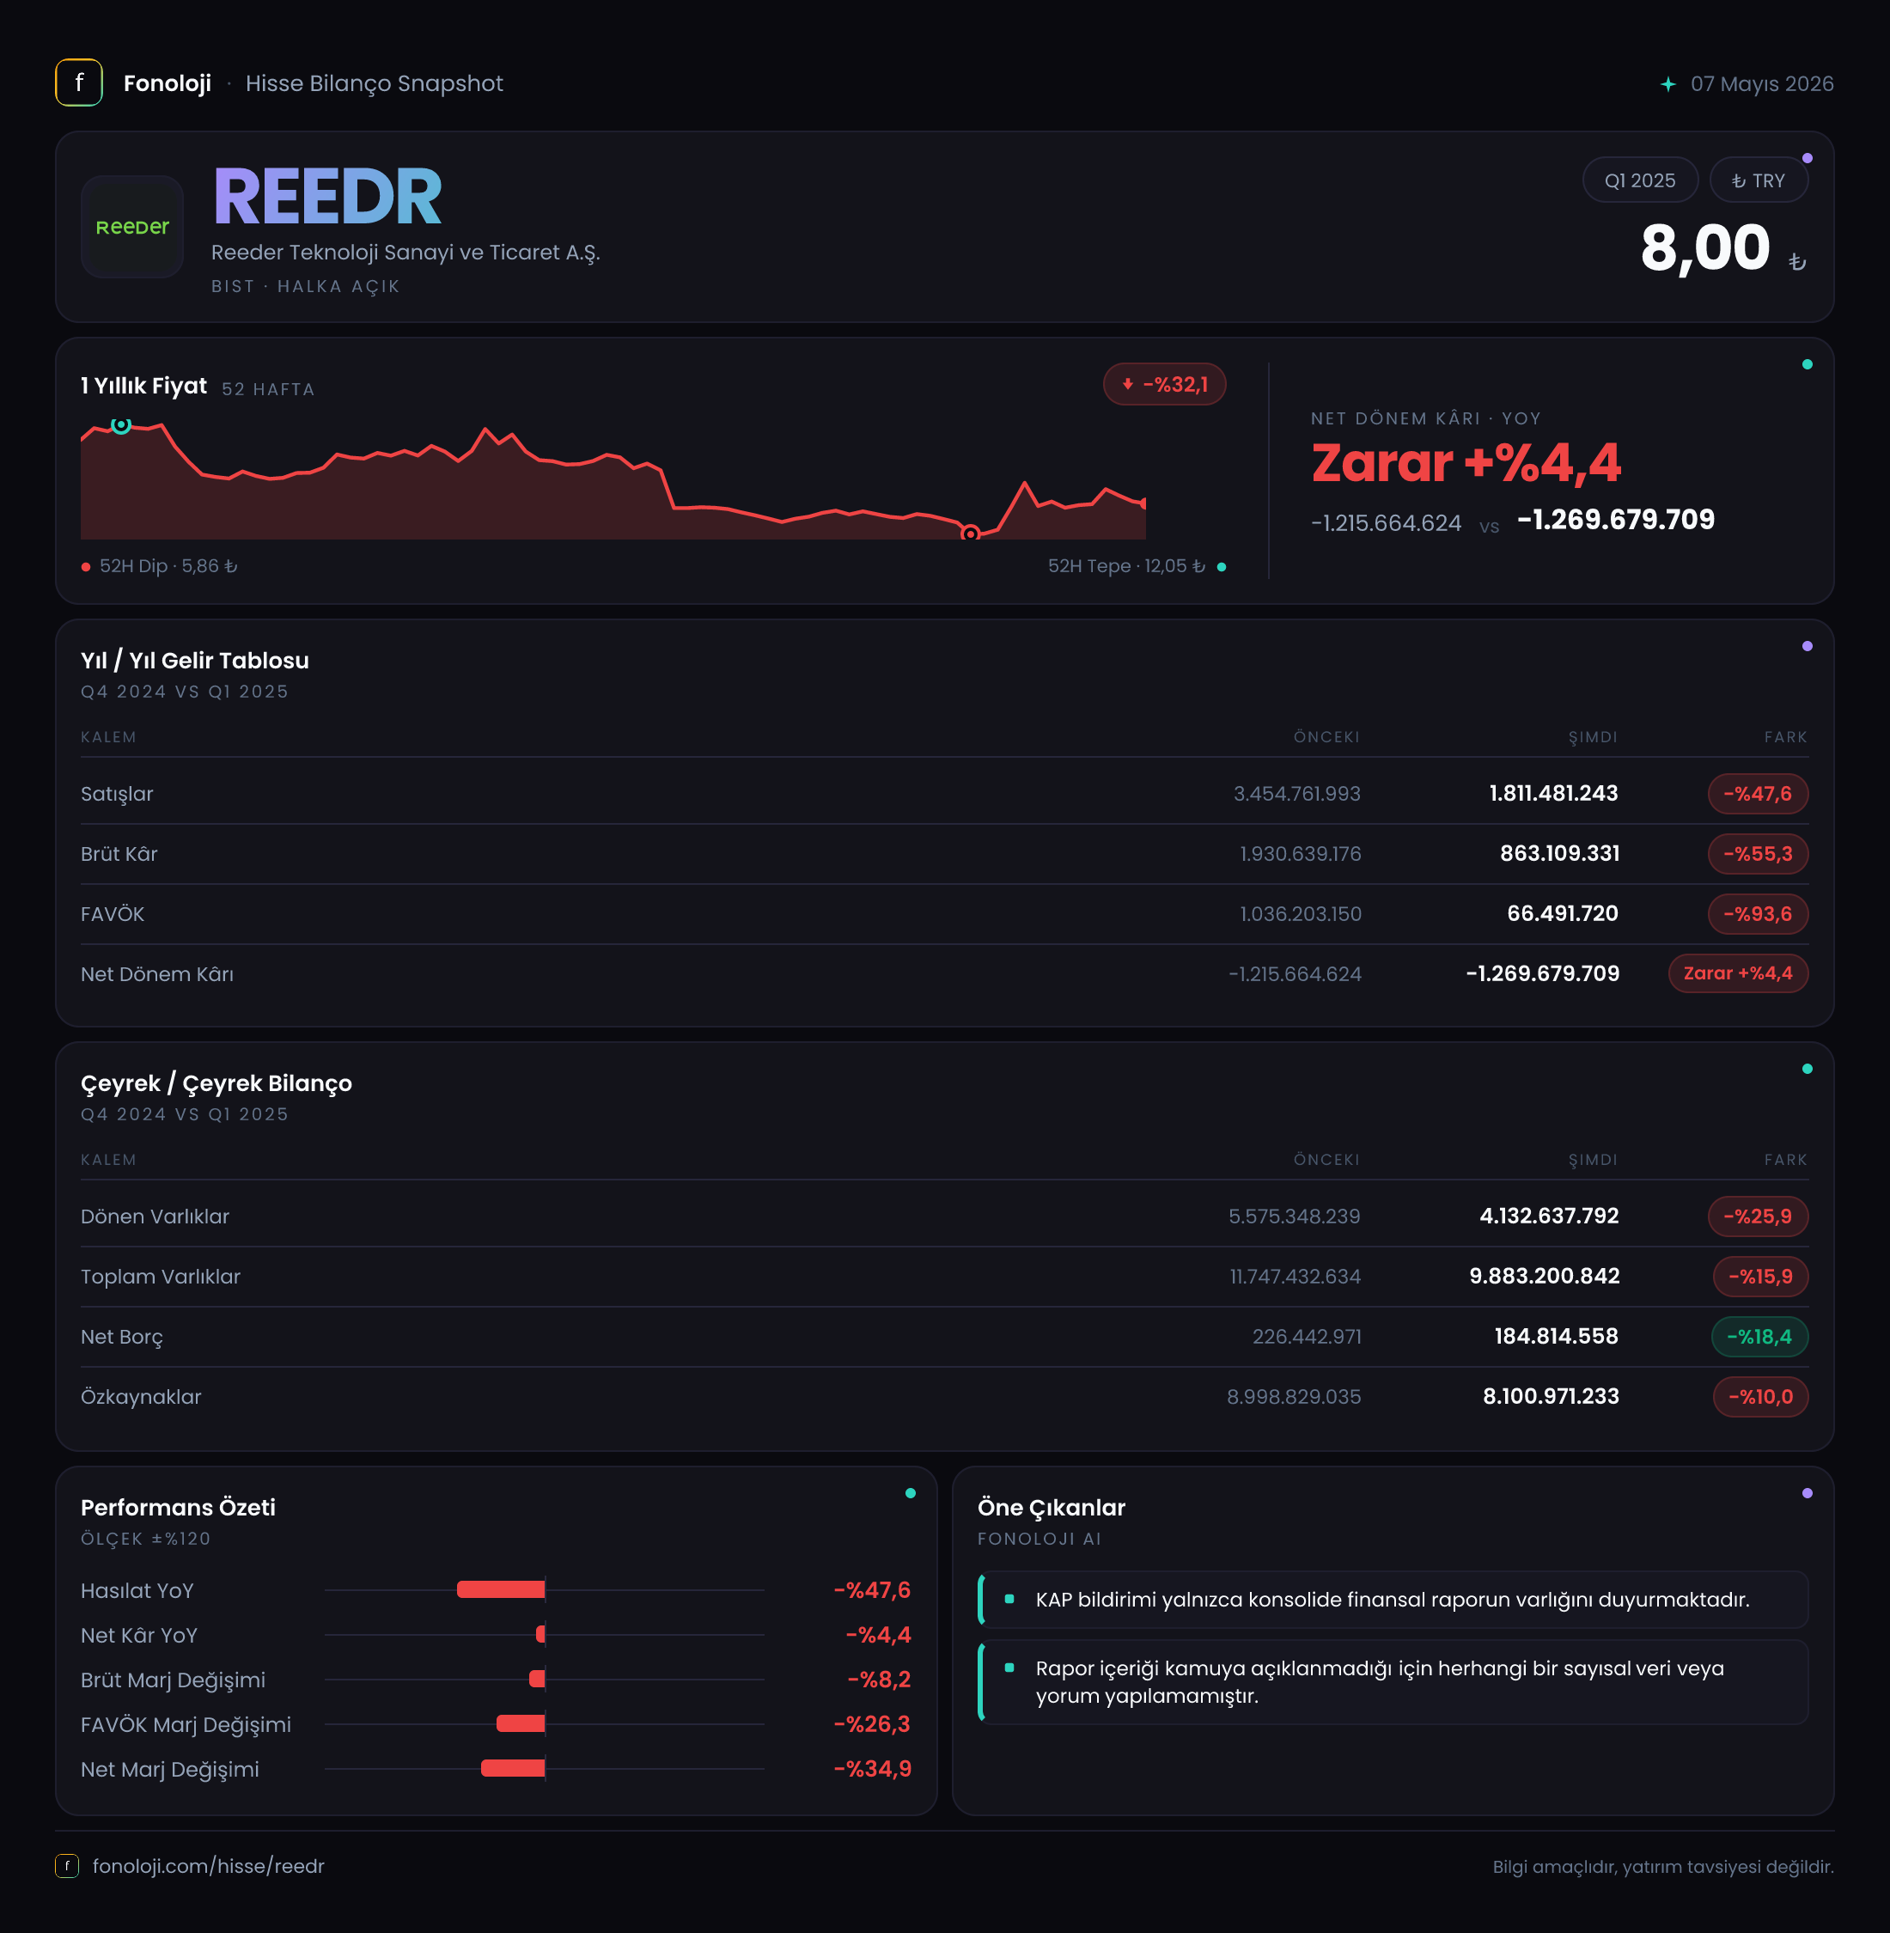Click the Net Marj Değişimi performance bar
Image resolution: width=1890 pixels, height=1933 pixels.
pyautogui.click(x=512, y=1768)
